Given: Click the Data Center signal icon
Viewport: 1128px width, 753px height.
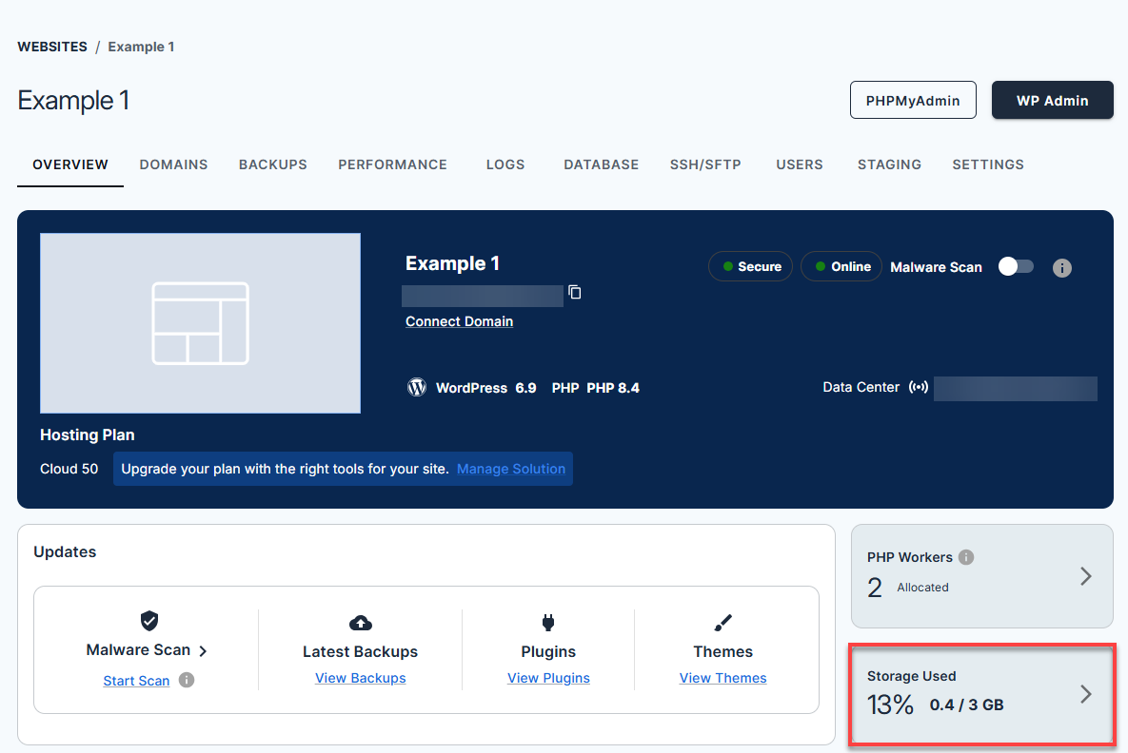Looking at the screenshot, I should 918,388.
